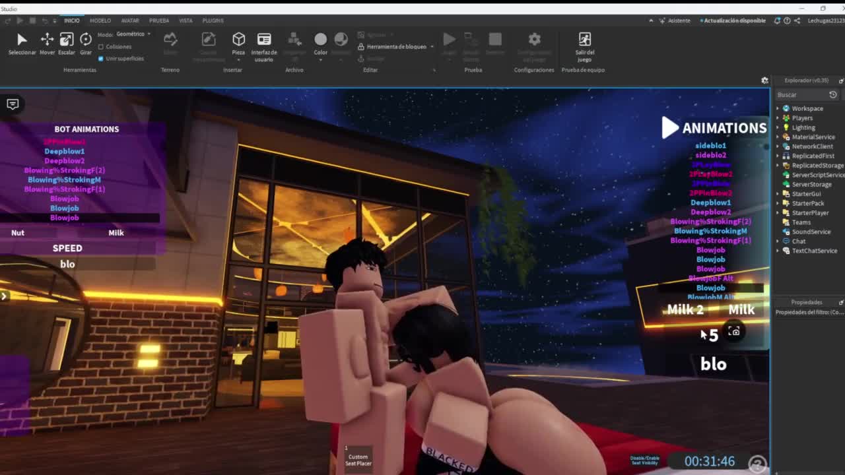
Task: Toggle Disable/Enable Seat Visibility
Action: point(644,460)
